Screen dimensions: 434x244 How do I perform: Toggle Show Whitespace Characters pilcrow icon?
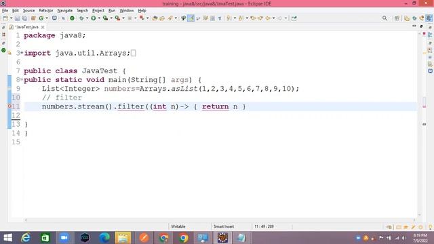click(220, 18)
